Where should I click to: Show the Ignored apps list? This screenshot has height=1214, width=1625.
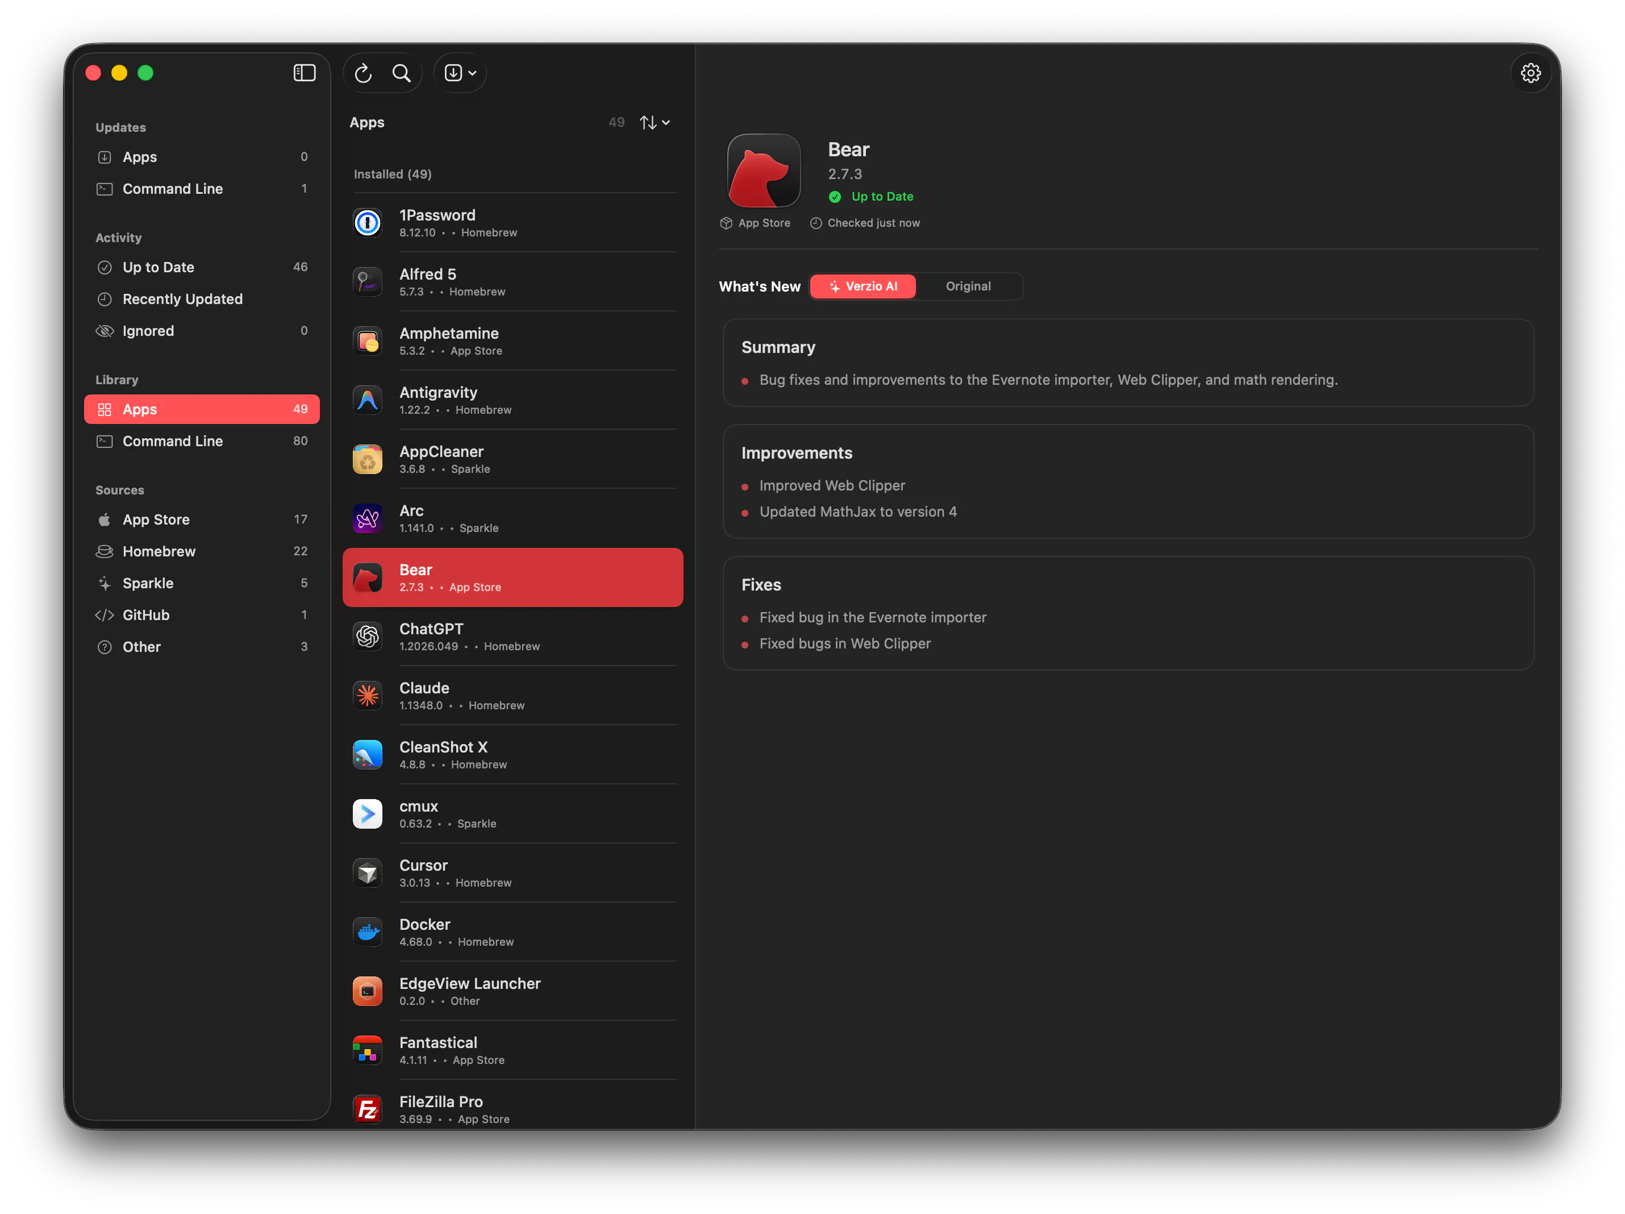pyautogui.click(x=201, y=331)
